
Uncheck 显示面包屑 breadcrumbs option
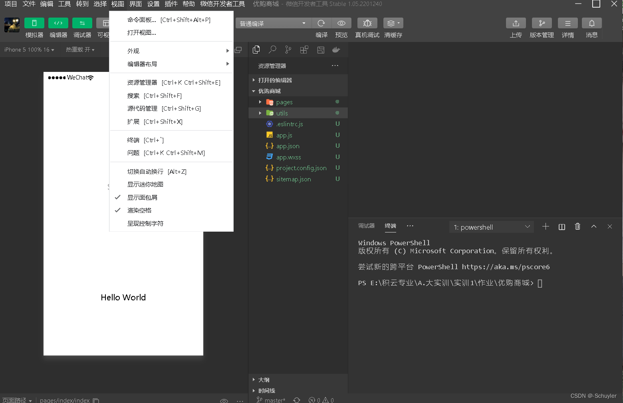point(171,197)
